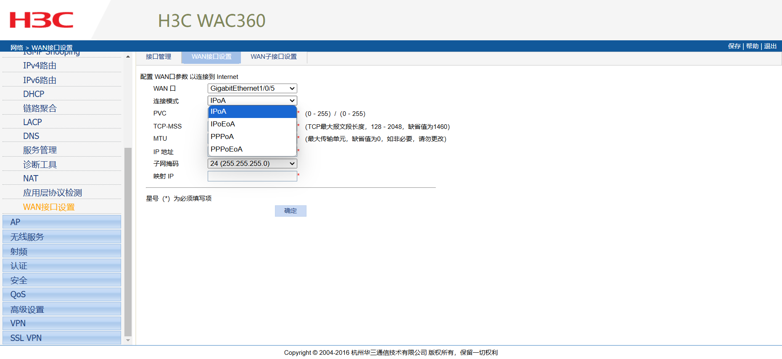Image resolution: width=782 pixels, height=359 pixels.
Task: Expand the QoS menu section
Action: coord(62,294)
